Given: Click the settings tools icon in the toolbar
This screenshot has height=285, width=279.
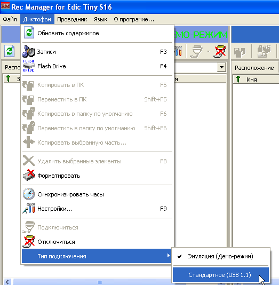Looking at the screenshot, I should 178,51.
